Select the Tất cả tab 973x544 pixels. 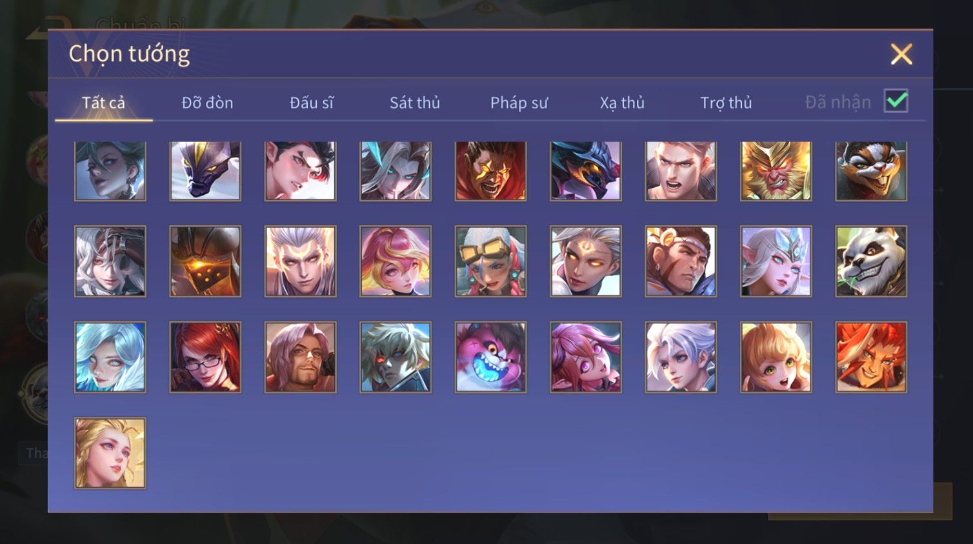(103, 102)
